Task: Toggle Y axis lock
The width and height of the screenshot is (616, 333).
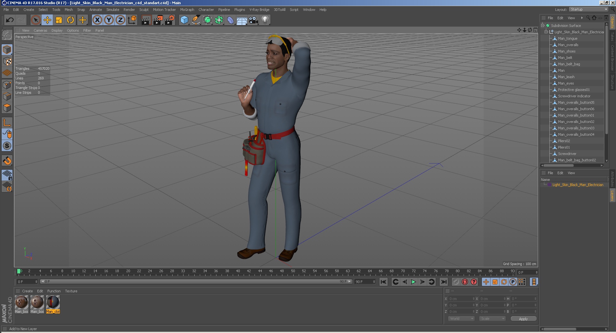Action: (x=109, y=20)
